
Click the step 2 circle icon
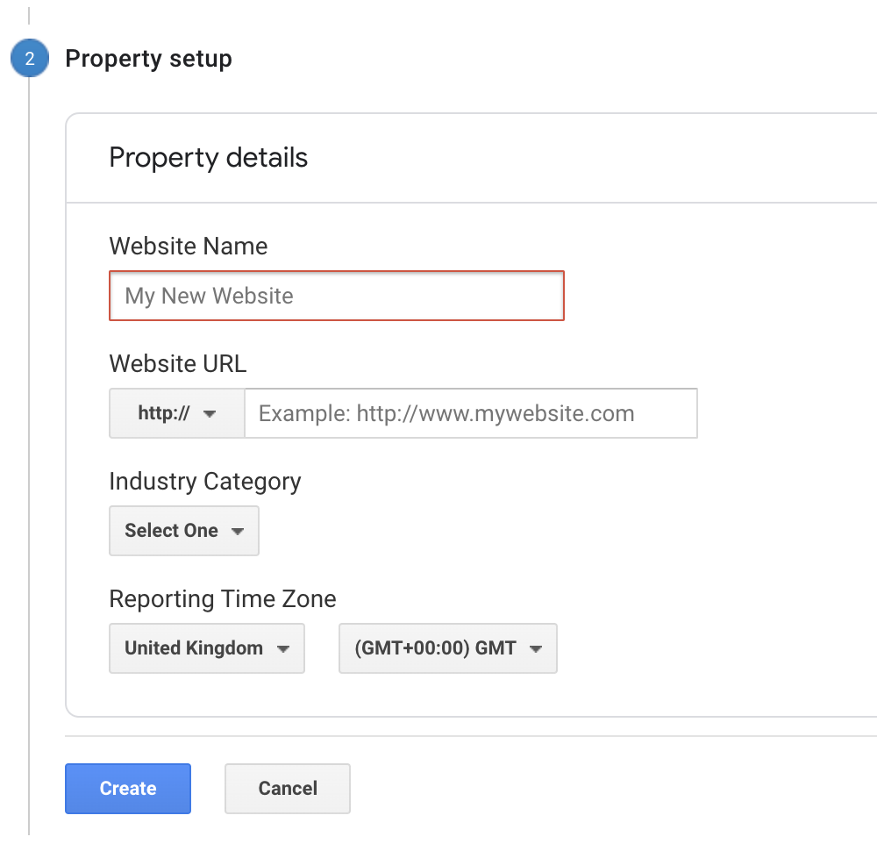tap(29, 60)
